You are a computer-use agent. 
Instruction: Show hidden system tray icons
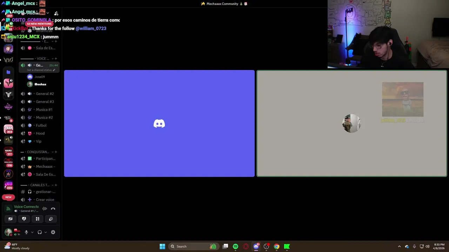(399, 246)
